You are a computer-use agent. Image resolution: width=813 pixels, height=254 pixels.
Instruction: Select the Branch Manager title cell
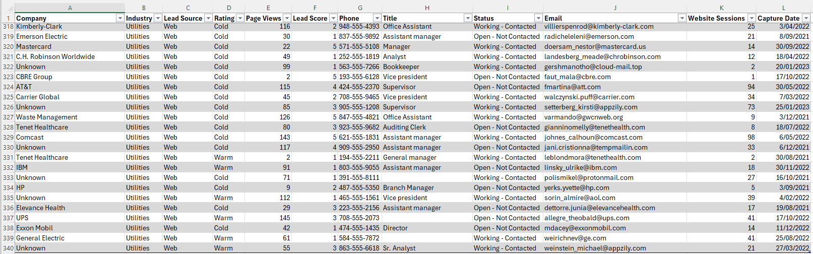[x=427, y=187]
